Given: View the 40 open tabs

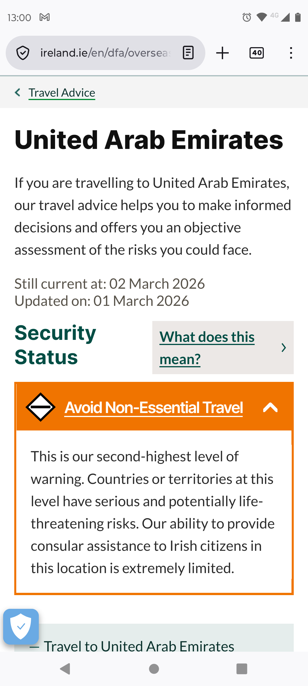Looking at the screenshot, I should tap(256, 53).
